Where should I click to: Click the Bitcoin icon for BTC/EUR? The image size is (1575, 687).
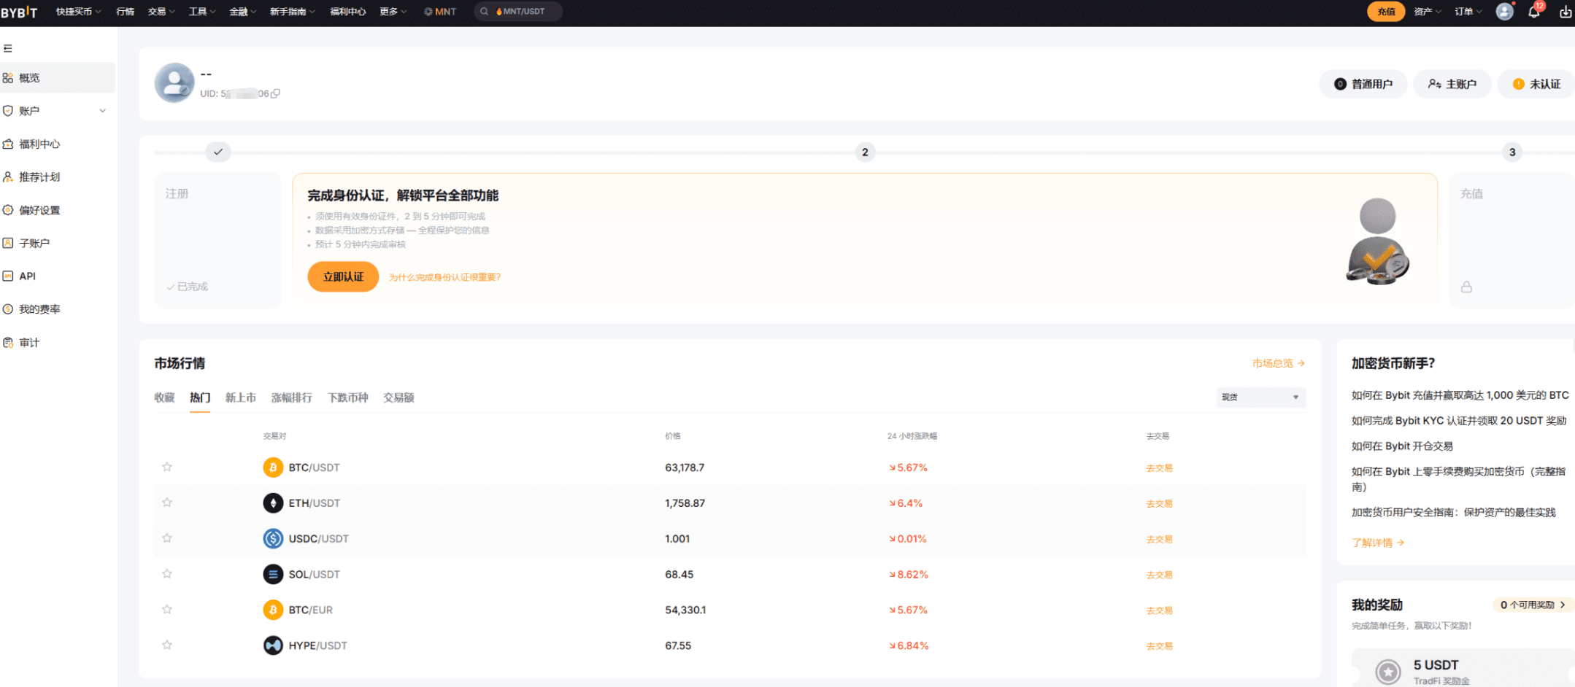coord(273,610)
